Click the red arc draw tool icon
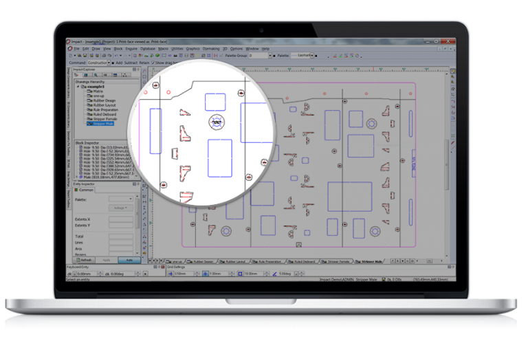 [144, 71]
